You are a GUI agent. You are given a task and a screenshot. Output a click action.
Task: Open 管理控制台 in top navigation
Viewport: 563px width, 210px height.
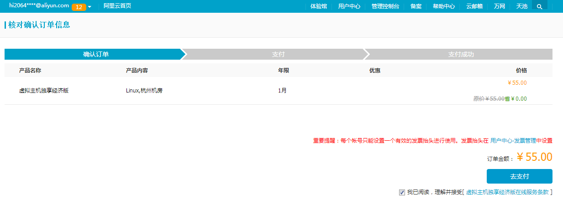point(385,6)
